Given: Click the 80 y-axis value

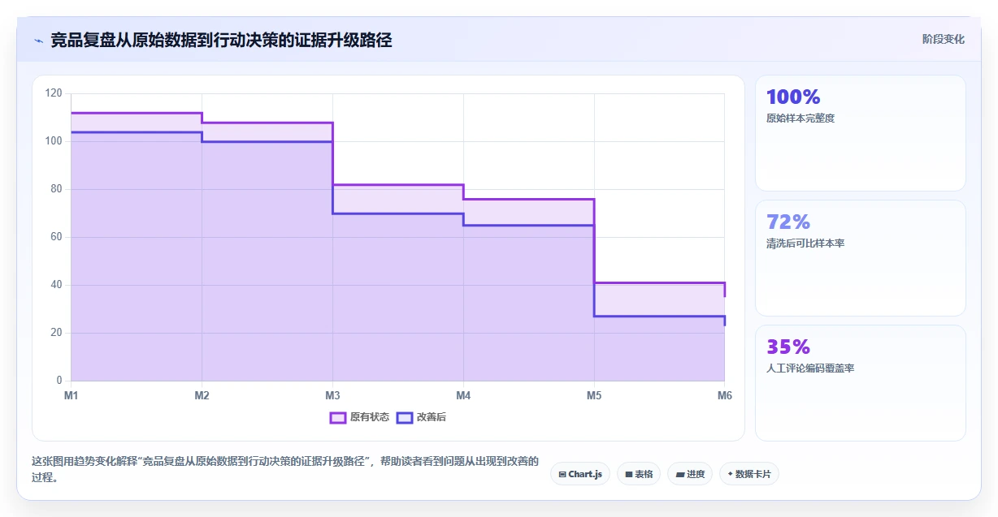Looking at the screenshot, I should [56, 189].
